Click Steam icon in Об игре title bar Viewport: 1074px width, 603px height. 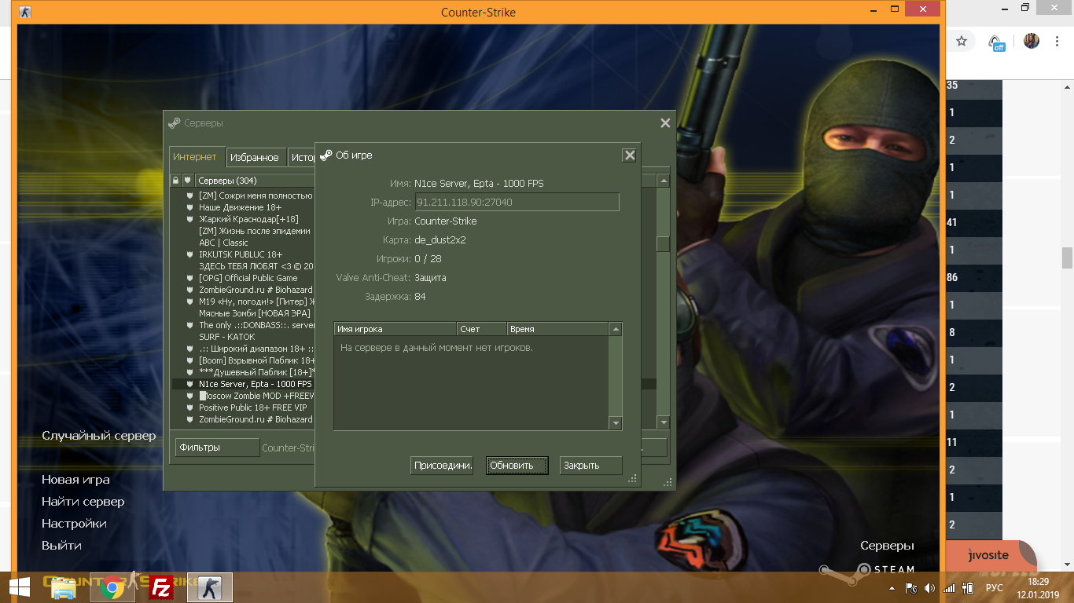(x=326, y=155)
